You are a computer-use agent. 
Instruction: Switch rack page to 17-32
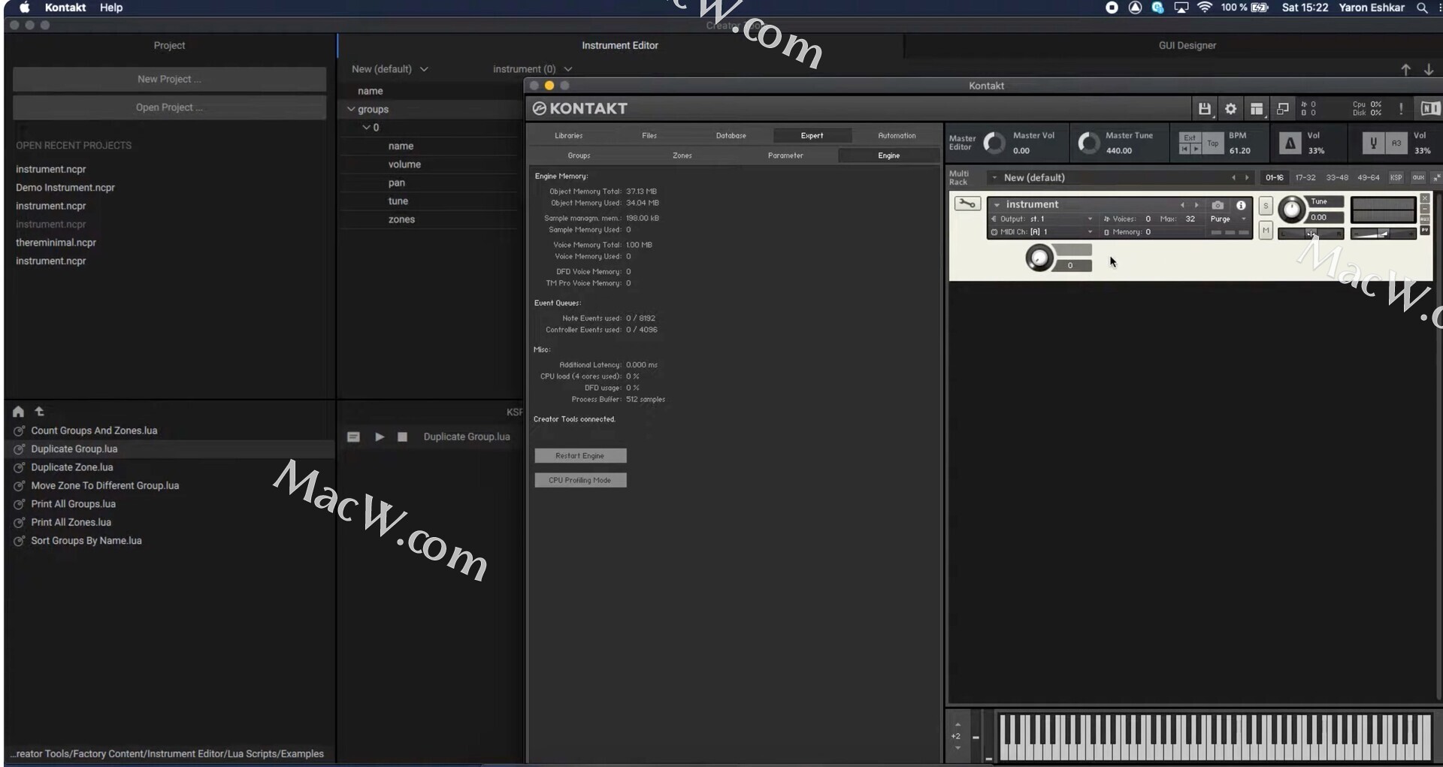(1305, 178)
